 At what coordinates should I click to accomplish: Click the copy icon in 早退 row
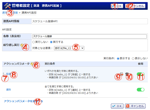tap(121, 74)
